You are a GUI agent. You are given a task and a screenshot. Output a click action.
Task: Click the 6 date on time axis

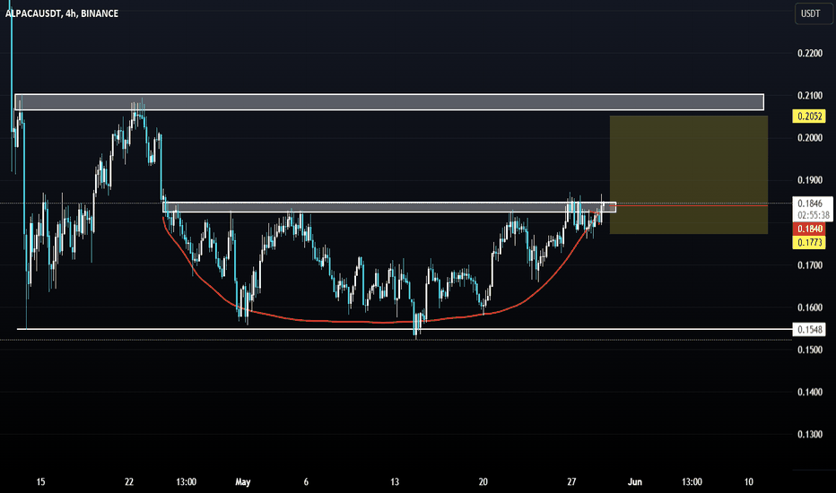(306, 482)
